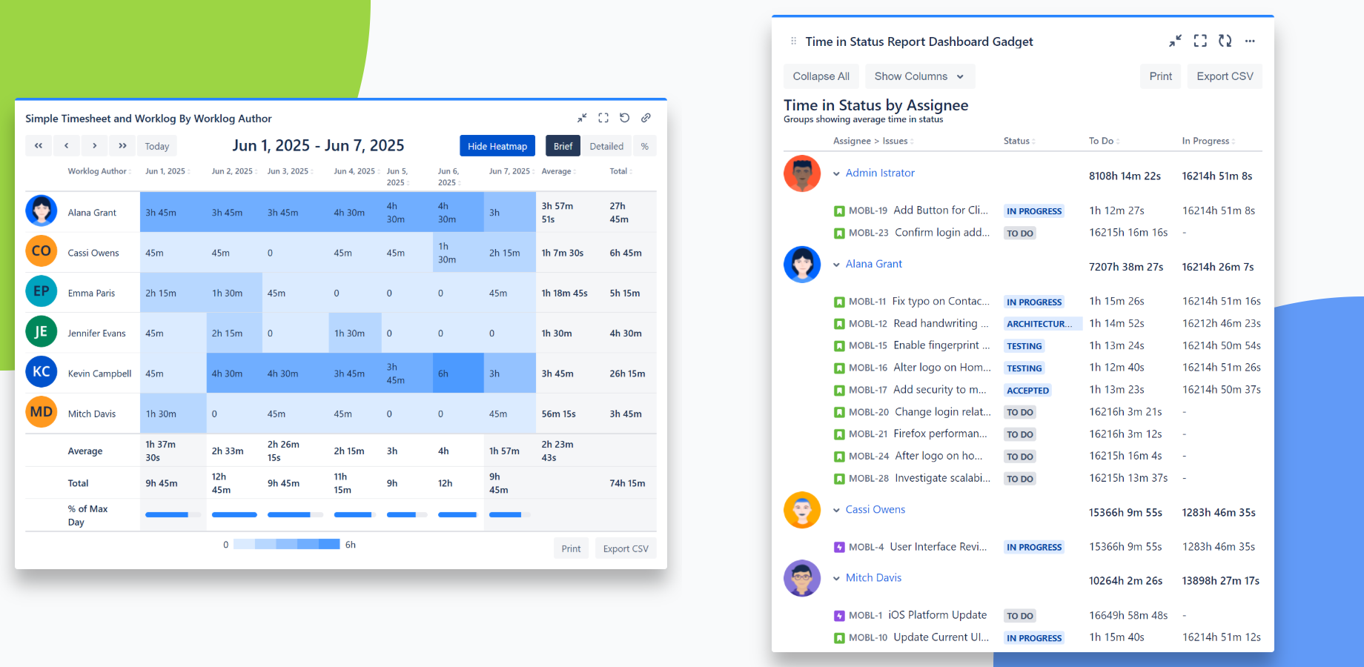Collapse Alana Grant group
This screenshot has height=667, width=1364.
(x=836, y=265)
